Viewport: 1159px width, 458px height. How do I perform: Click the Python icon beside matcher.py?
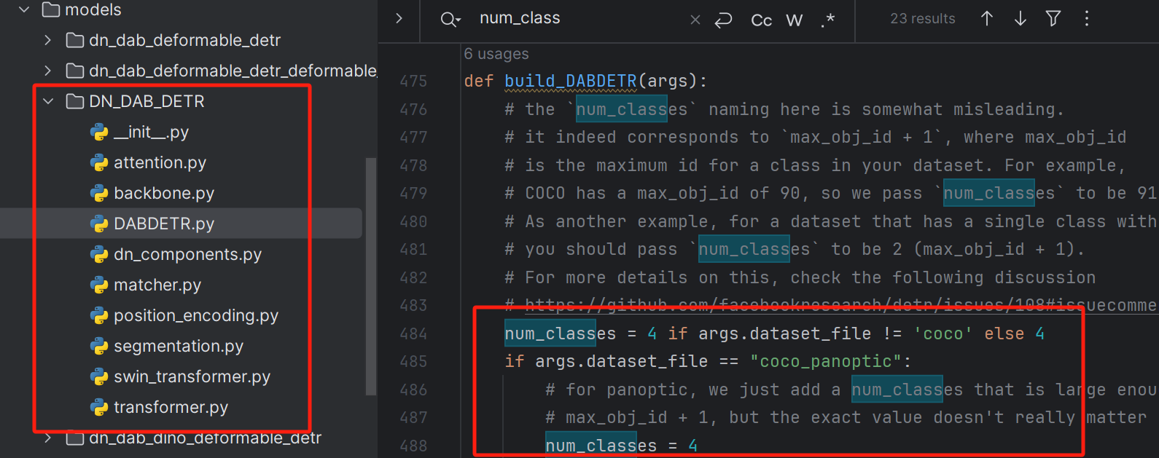coord(99,285)
